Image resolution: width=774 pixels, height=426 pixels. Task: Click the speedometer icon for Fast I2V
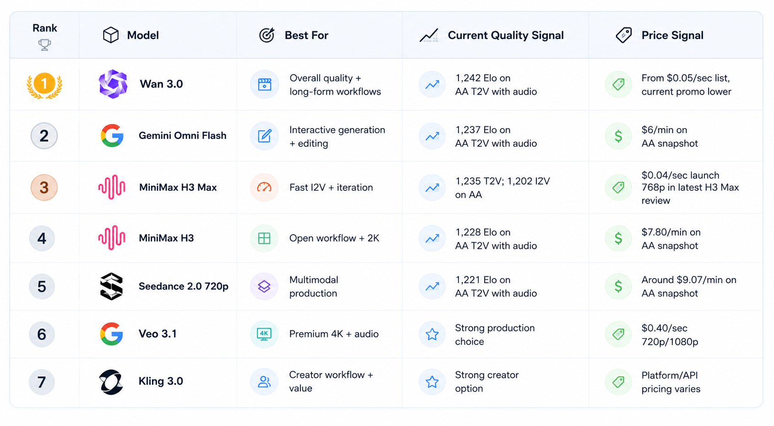[264, 187]
